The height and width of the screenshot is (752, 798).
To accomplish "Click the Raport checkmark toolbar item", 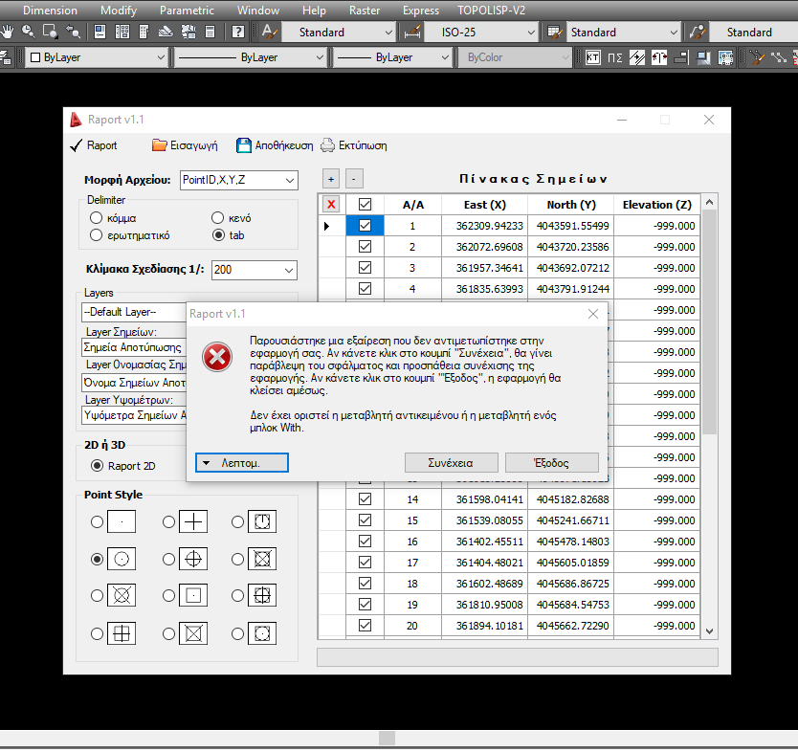I will coord(94,145).
